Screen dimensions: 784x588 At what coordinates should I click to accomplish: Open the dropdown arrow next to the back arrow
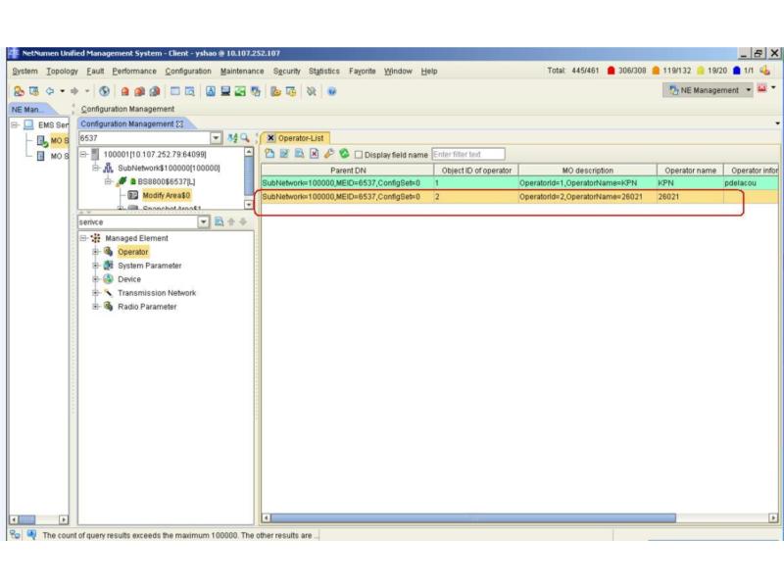[x=62, y=91]
